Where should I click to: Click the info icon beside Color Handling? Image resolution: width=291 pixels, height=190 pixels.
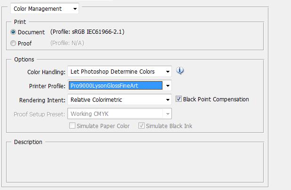click(180, 71)
